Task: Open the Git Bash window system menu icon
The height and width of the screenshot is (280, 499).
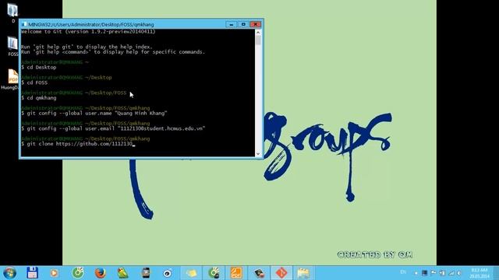Action: pyautogui.click(x=24, y=24)
